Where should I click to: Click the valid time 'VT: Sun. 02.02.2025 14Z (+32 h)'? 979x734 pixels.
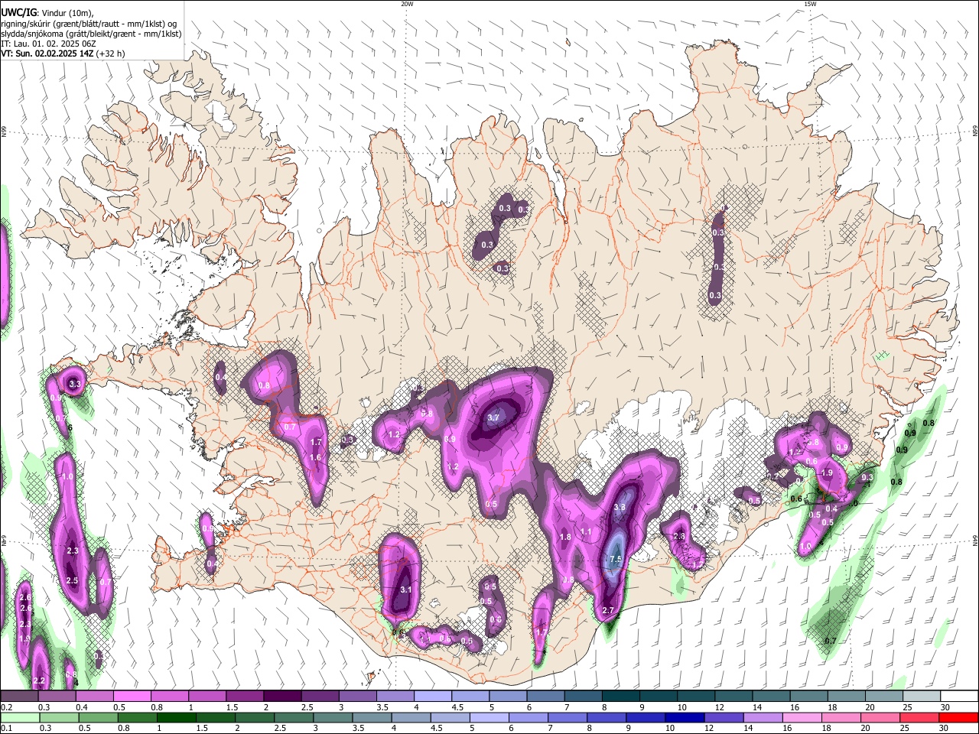point(63,54)
